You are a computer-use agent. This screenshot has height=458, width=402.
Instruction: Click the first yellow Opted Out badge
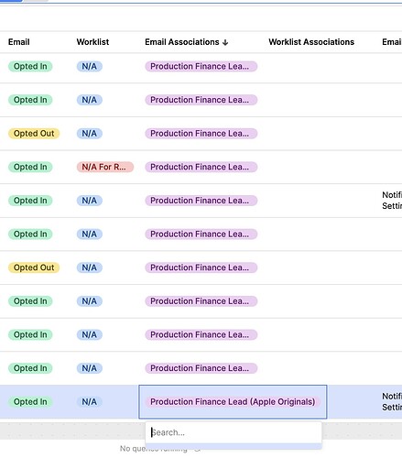(34, 134)
